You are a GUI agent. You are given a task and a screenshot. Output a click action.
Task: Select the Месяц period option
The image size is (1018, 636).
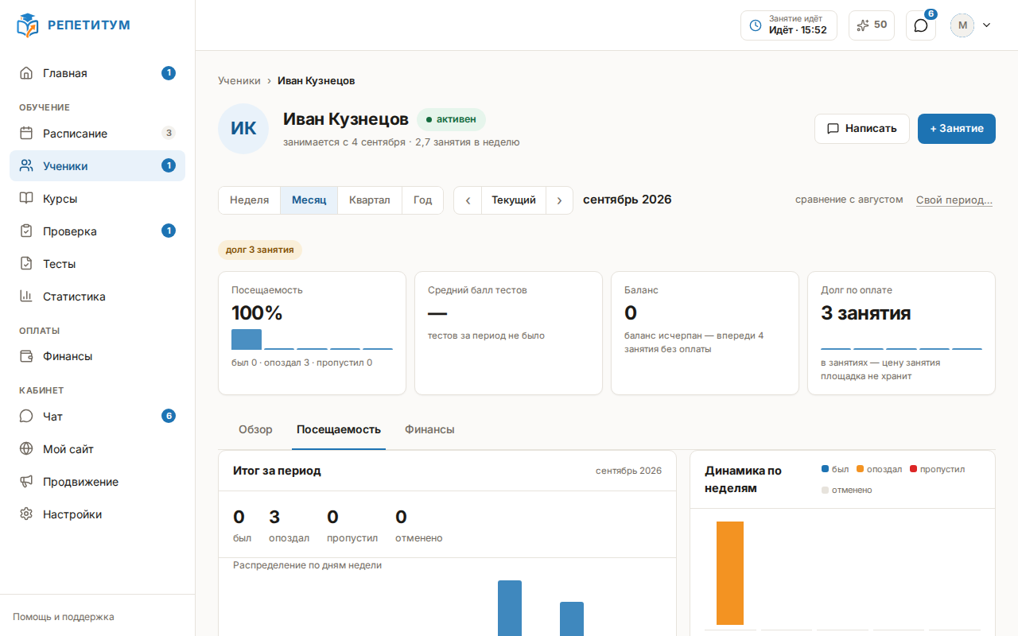309,200
